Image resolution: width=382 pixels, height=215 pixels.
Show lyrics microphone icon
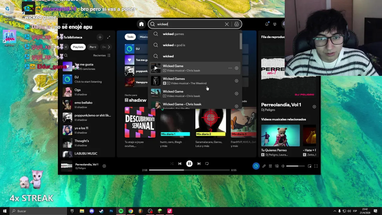pyautogui.click(x=264, y=166)
